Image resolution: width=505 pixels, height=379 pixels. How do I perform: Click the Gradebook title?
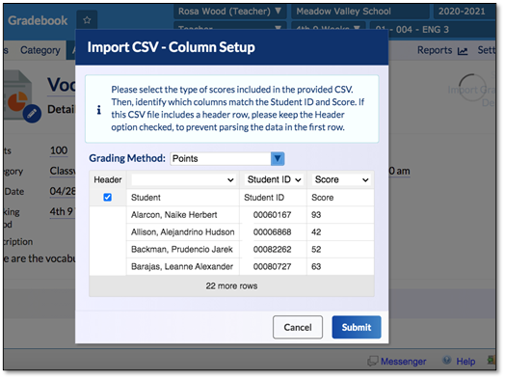[x=38, y=20]
